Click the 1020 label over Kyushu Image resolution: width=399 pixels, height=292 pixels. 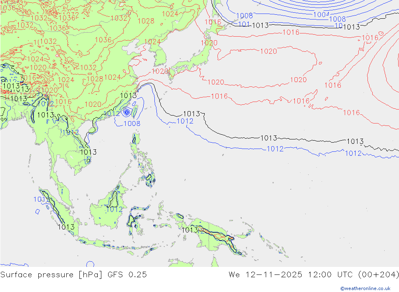[x=160, y=71]
